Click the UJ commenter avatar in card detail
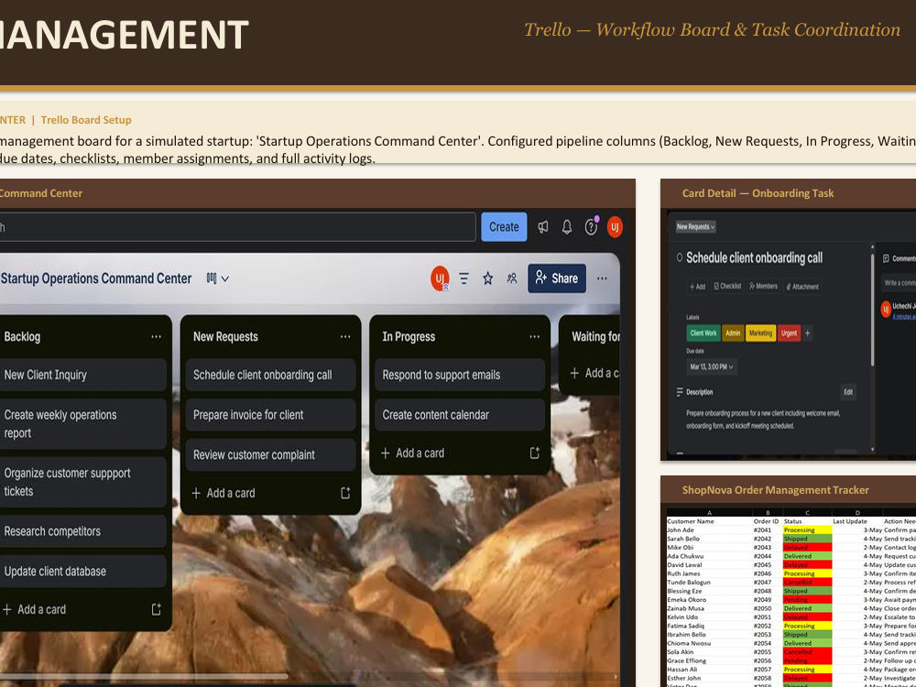Image resolution: width=916 pixels, height=687 pixels. click(x=886, y=310)
